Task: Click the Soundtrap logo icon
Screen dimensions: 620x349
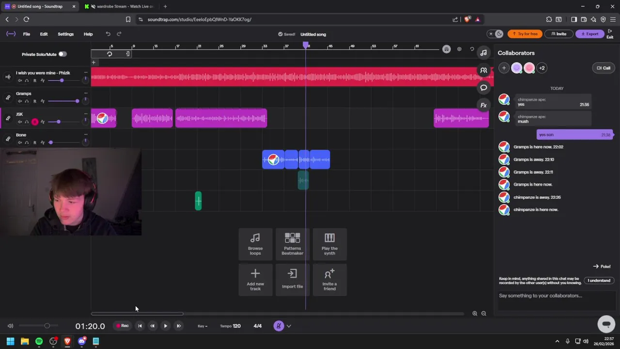Action: click(11, 34)
